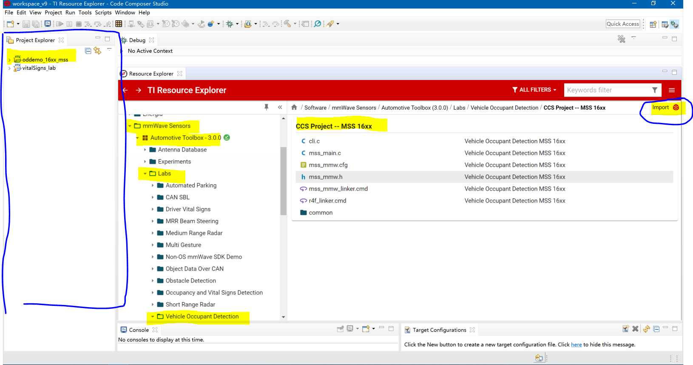The image size is (693, 365).
Task: Toggle Pin Console icon
Action: pyautogui.click(x=340, y=329)
